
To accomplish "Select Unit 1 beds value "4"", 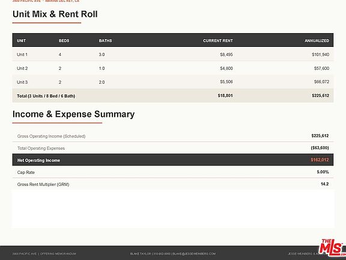I will [x=60, y=54].
